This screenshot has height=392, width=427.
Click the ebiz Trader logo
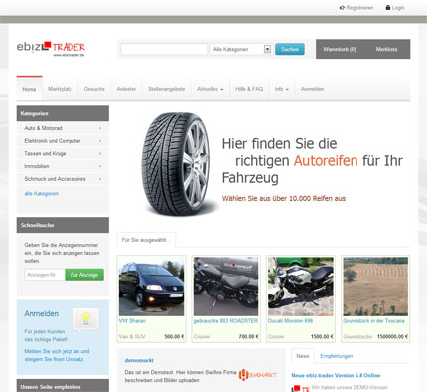[51, 49]
